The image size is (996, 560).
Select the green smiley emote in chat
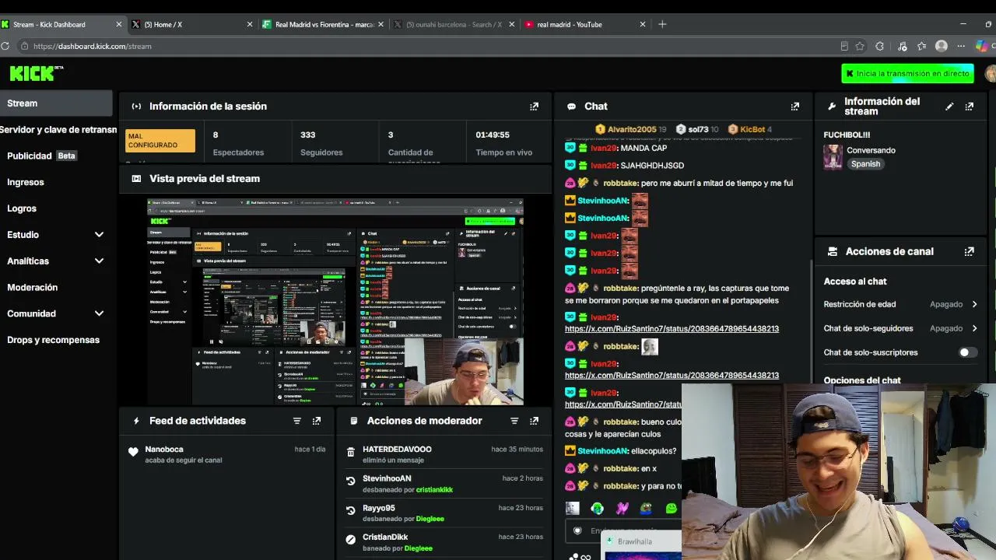[672, 509]
